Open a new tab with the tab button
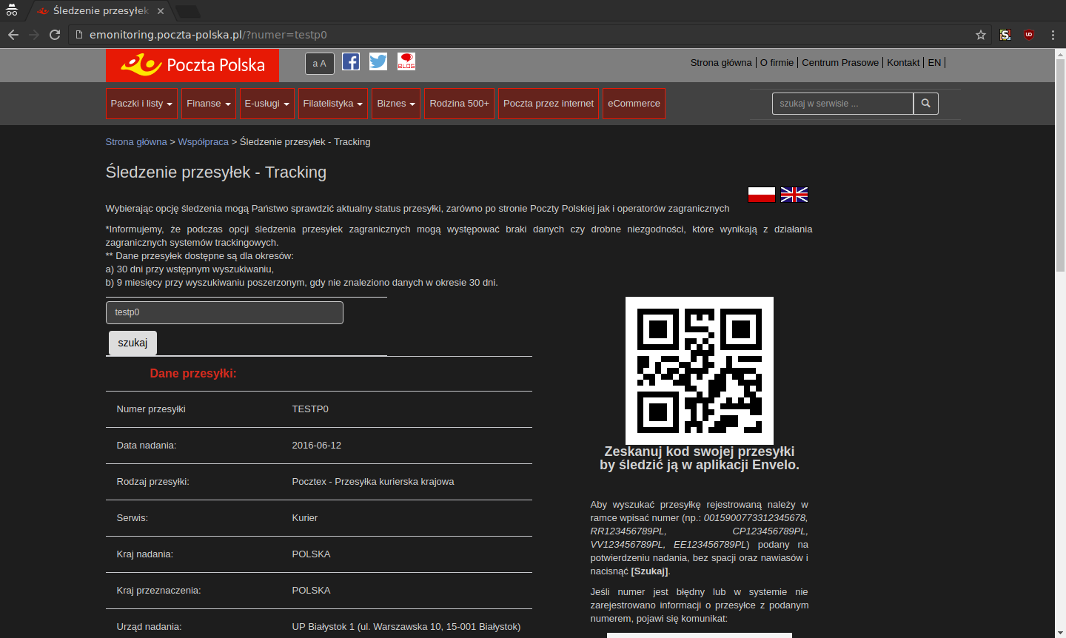The height and width of the screenshot is (638, 1066). 188,11
